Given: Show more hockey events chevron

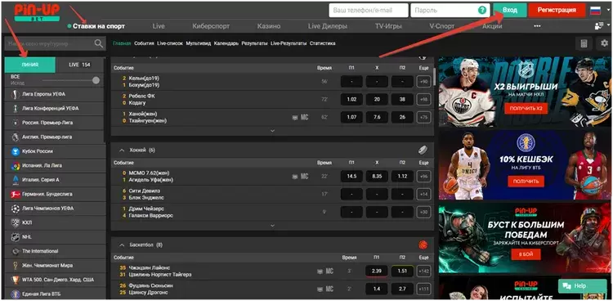Looking at the screenshot, I should coord(272,226).
